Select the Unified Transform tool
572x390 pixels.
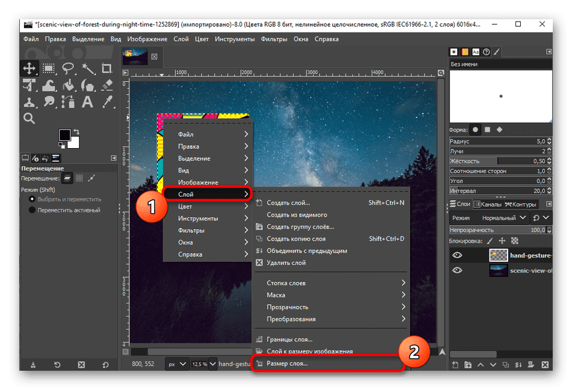29,85
